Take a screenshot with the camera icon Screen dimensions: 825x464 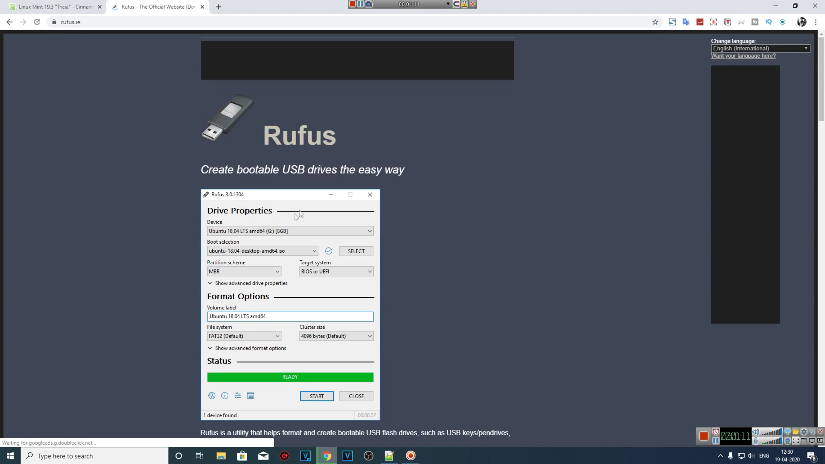[x=368, y=4]
